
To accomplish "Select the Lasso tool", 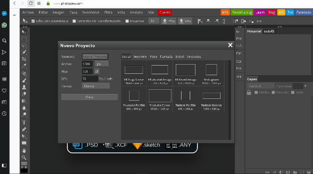I will pyautogui.click(x=24, y=45).
